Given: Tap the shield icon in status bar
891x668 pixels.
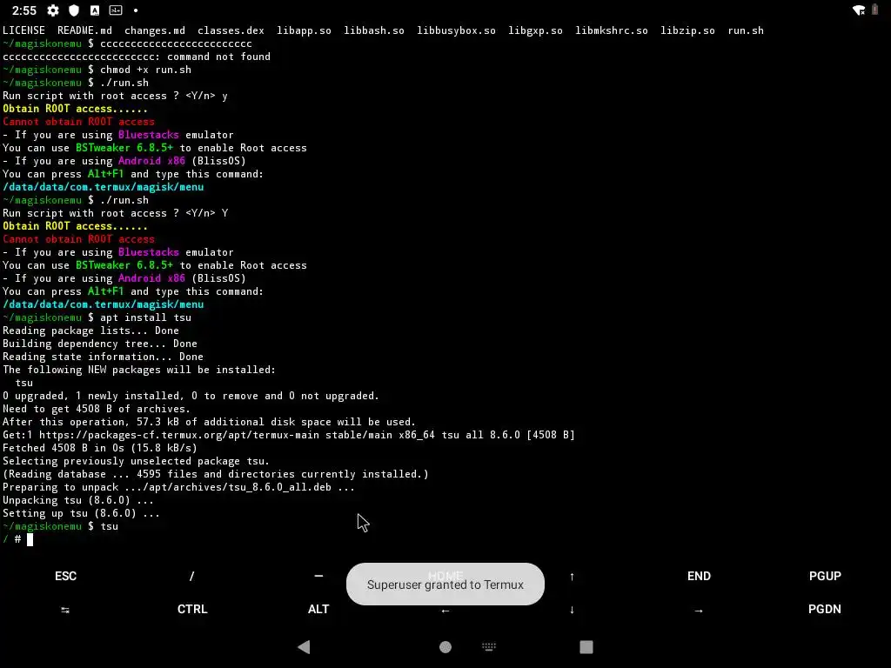Looking at the screenshot, I should tap(74, 10).
